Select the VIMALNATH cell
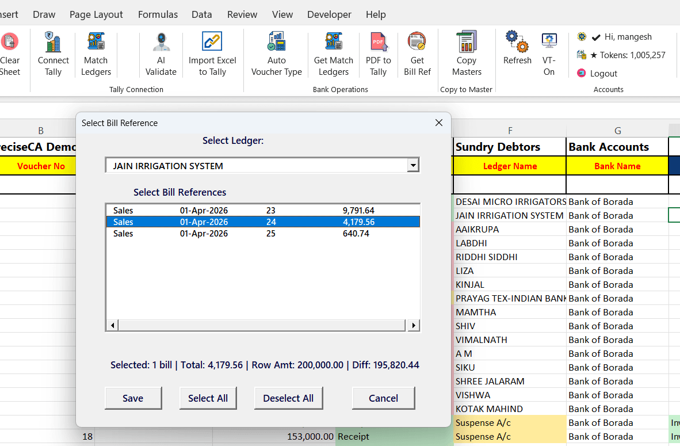 (x=510, y=340)
